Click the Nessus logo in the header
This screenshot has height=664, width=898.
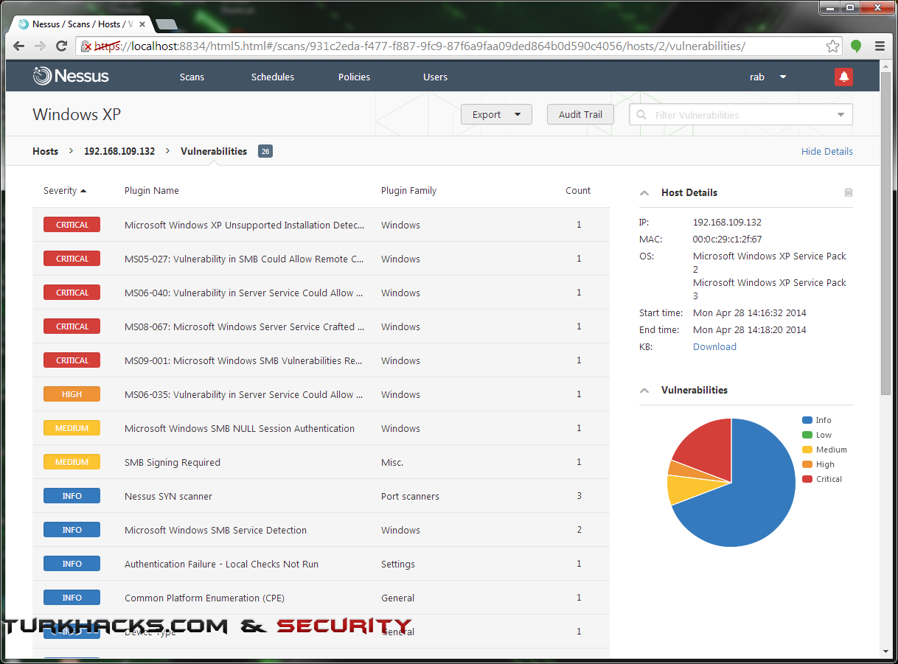[x=71, y=76]
